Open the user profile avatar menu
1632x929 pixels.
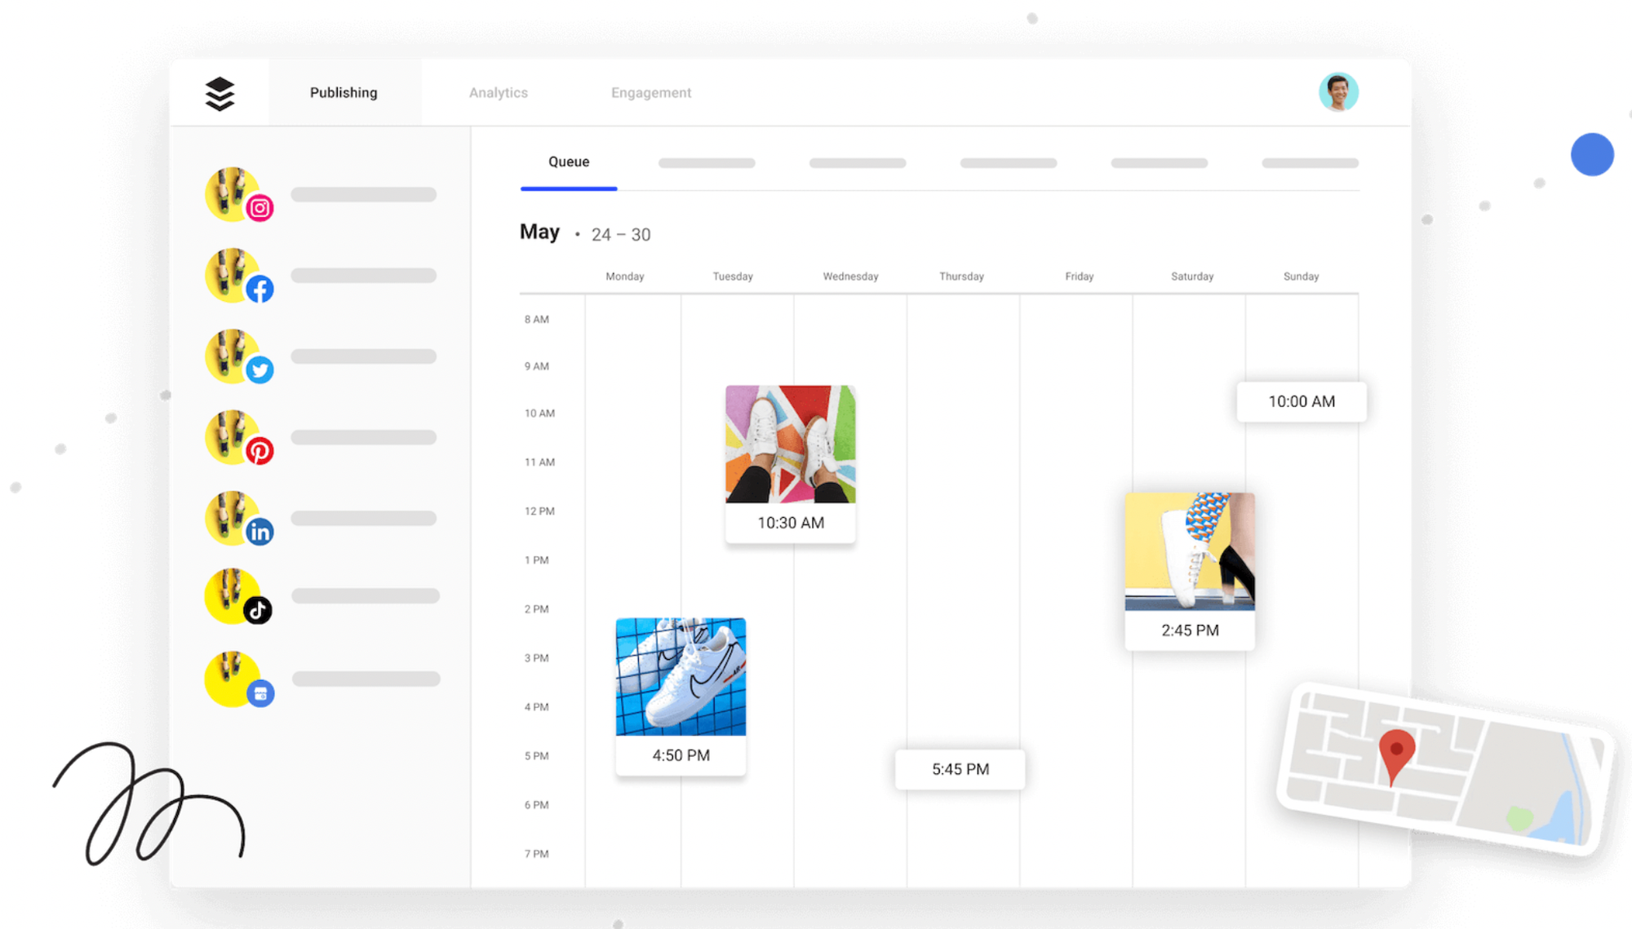tap(1338, 92)
